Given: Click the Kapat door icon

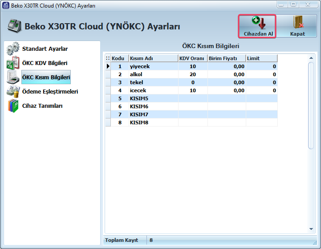Looking at the screenshot, I should (x=297, y=22).
